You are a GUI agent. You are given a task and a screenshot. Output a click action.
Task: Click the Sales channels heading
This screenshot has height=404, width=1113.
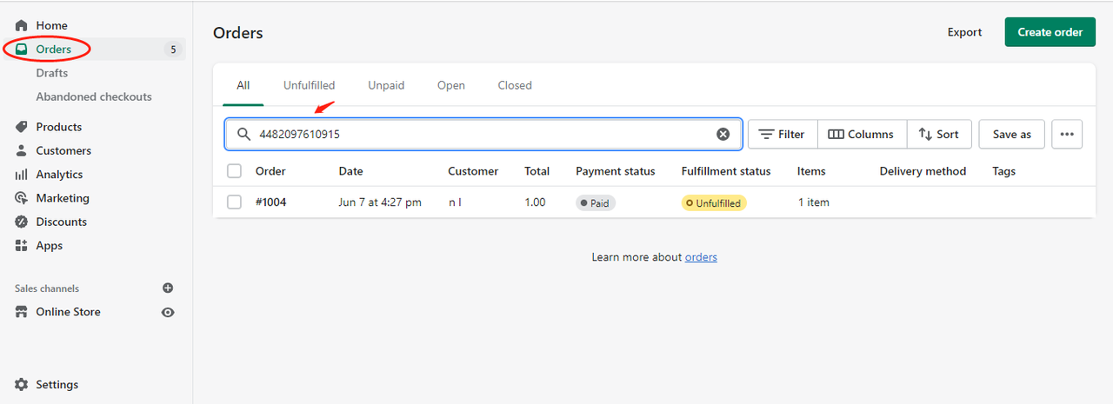(47, 288)
